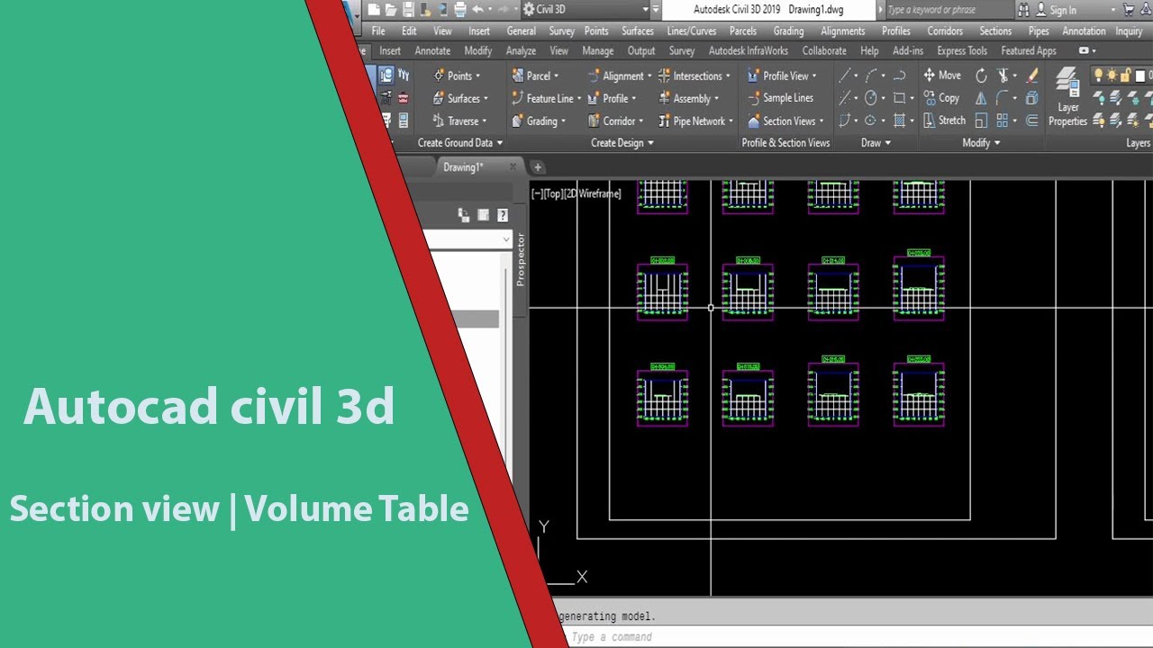Viewport: 1153px width, 648px height.
Task: Select the Line draw tool icon
Action: (x=844, y=75)
